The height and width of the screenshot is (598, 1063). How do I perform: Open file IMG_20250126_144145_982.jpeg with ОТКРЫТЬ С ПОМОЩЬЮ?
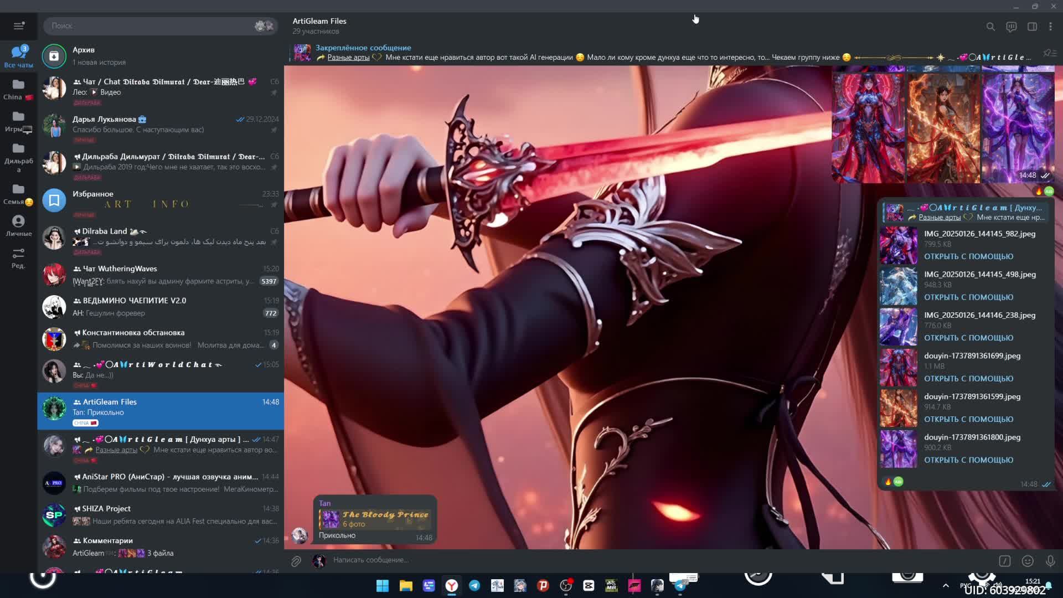click(x=968, y=256)
